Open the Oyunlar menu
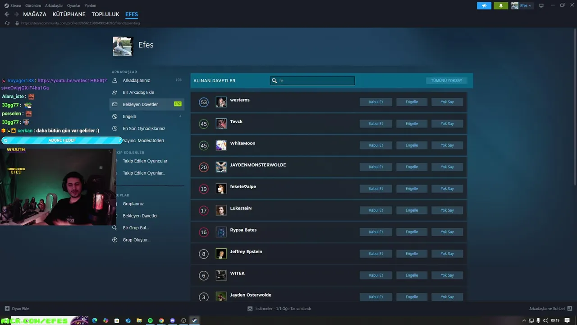The image size is (577, 325). point(73,5)
